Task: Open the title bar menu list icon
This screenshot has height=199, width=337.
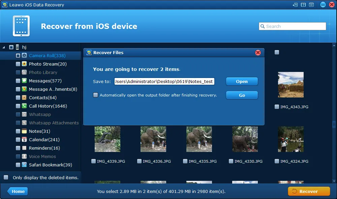Action: click(x=311, y=5)
